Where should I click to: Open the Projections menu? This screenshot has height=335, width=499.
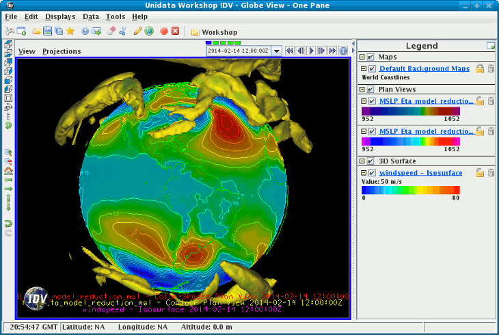tap(62, 51)
